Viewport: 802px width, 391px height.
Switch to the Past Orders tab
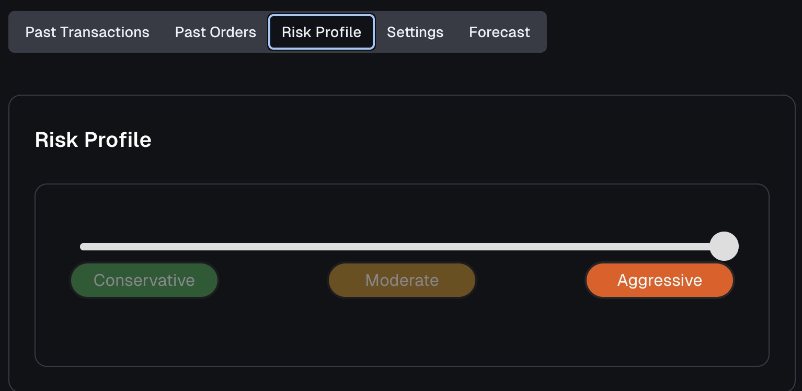click(215, 32)
